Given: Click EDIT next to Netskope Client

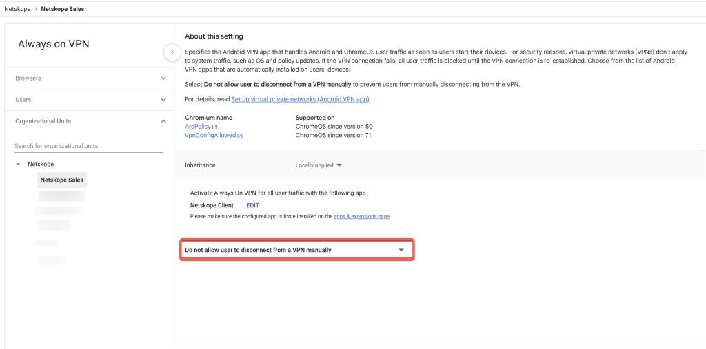Looking at the screenshot, I should [252, 206].
